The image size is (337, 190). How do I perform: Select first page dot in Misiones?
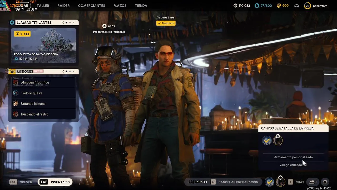click(67, 72)
